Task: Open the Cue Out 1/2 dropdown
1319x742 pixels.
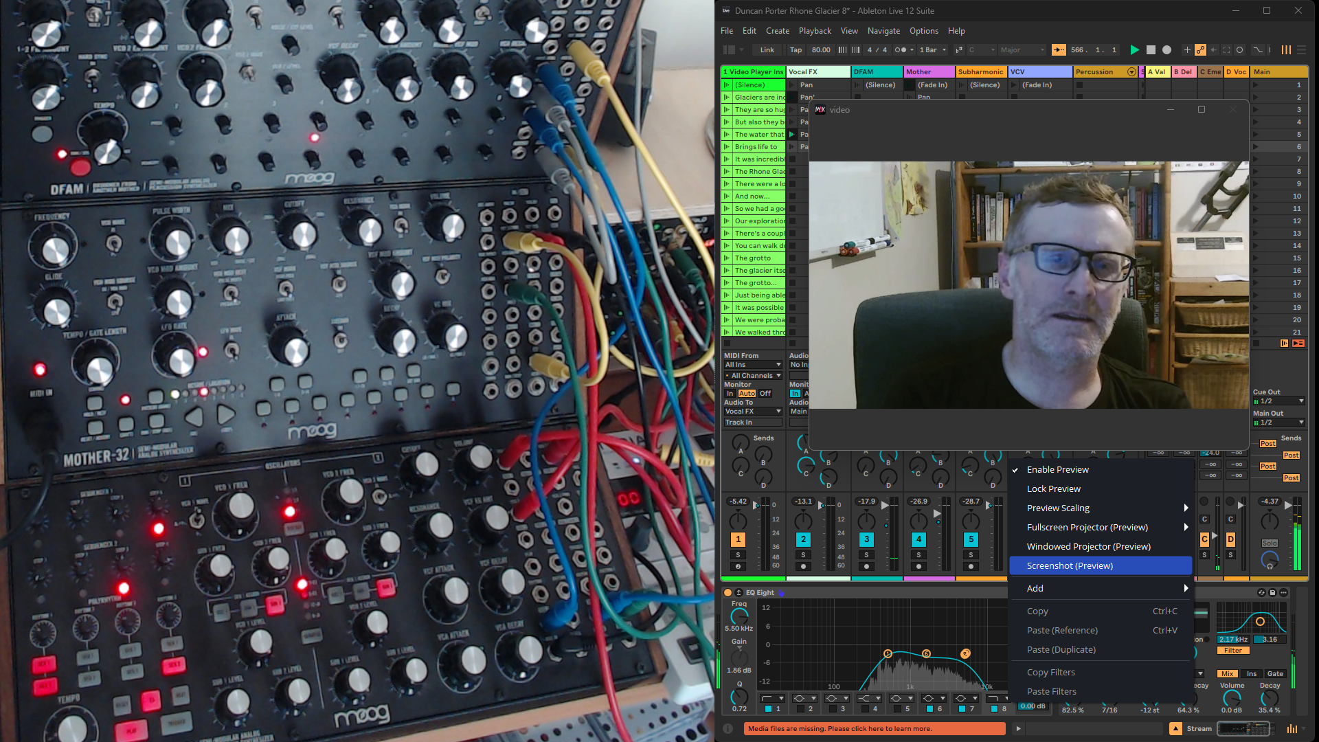Action: coord(1278,401)
